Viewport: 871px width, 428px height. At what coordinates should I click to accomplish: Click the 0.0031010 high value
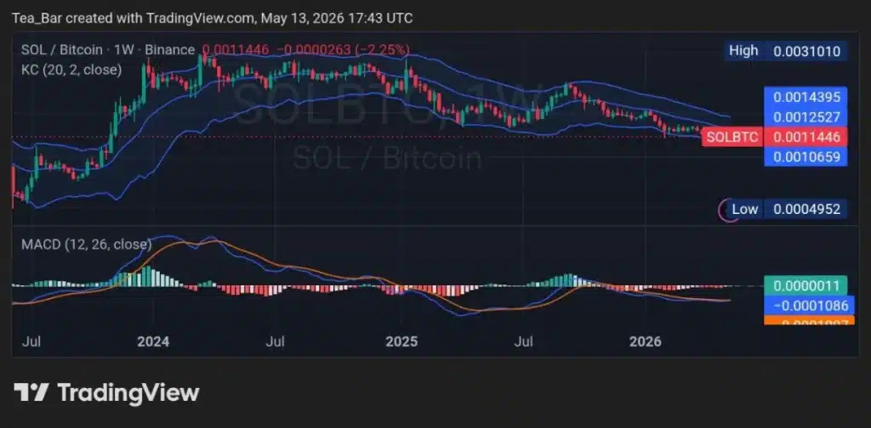(806, 52)
